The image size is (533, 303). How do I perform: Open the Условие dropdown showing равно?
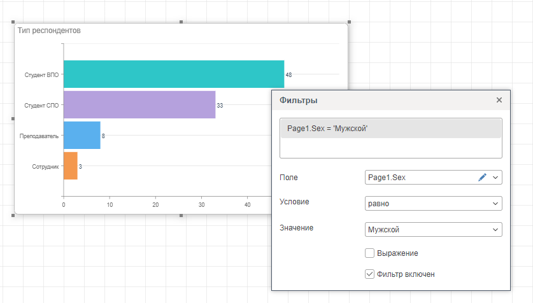[434, 204]
